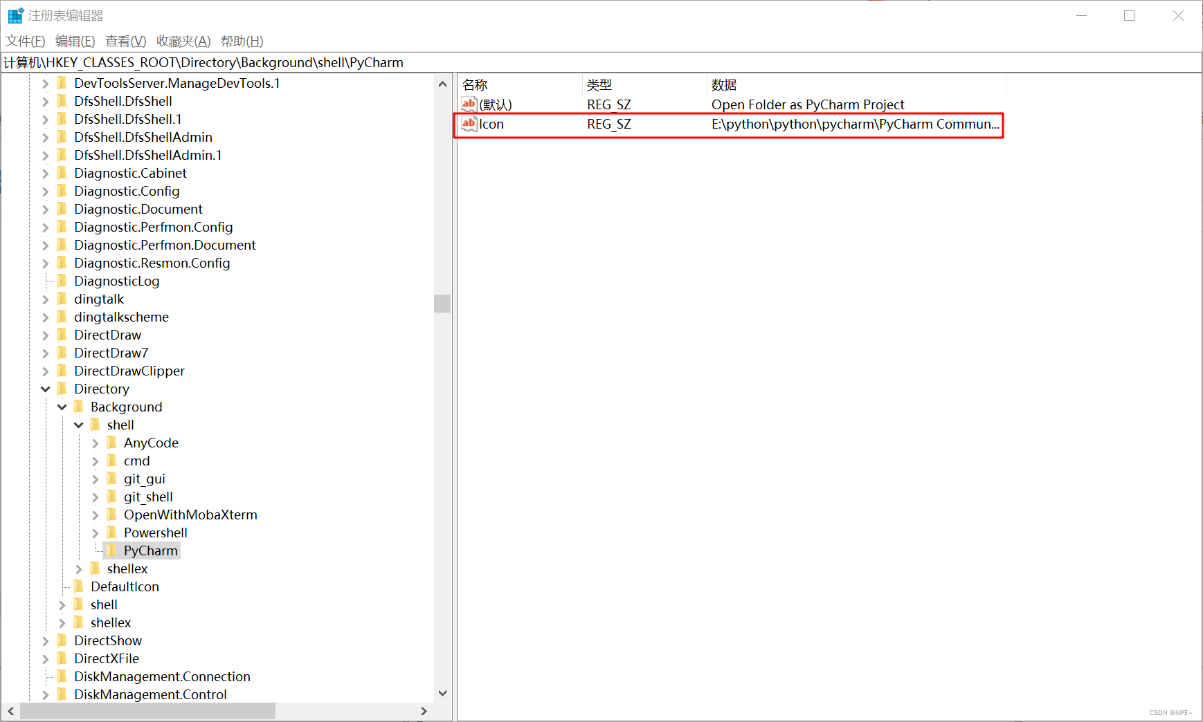Viewport: 1203px width, 722px height.
Task: Click the tree vertical scrollbar thumb
Action: pyautogui.click(x=443, y=303)
